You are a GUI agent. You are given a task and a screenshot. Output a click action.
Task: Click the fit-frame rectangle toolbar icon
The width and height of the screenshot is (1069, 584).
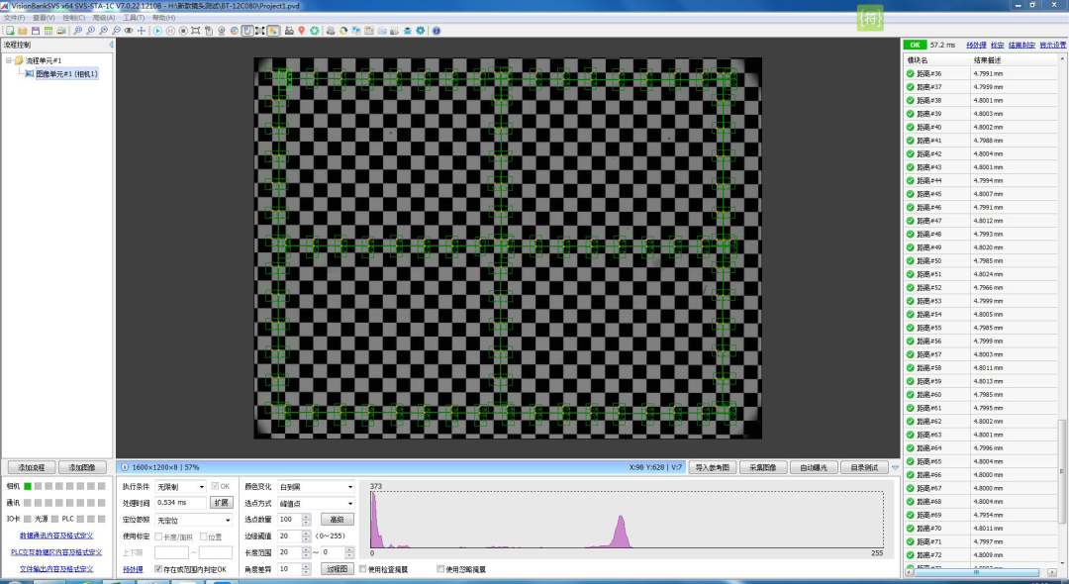click(x=196, y=31)
